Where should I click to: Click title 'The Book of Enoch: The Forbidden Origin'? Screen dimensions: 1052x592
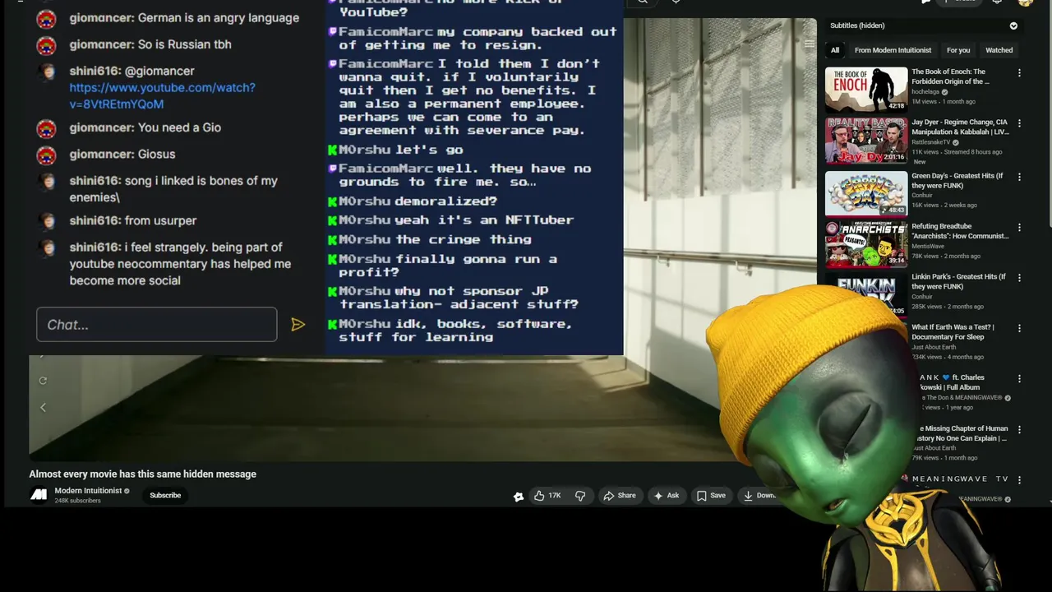[950, 76]
